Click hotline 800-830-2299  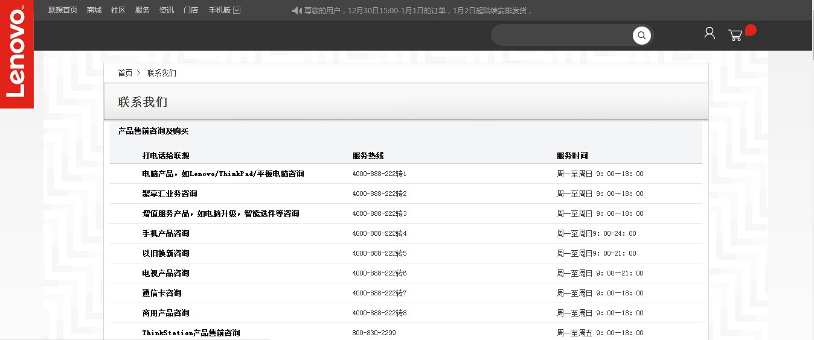coord(374,333)
